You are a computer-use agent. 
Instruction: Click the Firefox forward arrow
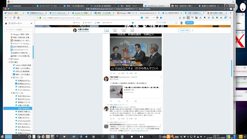(10, 18)
